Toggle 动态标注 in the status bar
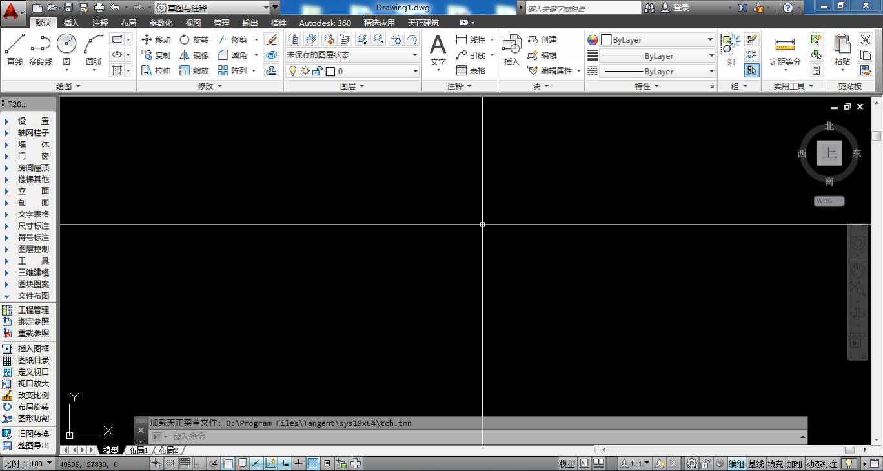This screenshot has width=883, height=471. [821, 464]
